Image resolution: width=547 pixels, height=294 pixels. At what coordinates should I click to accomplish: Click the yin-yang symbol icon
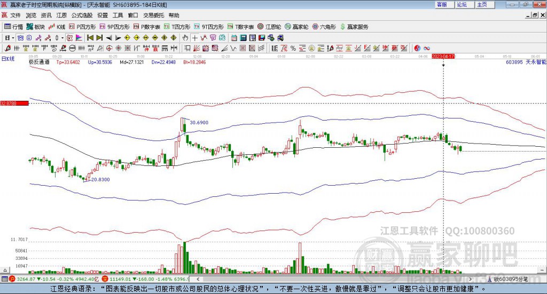(417, 48)
